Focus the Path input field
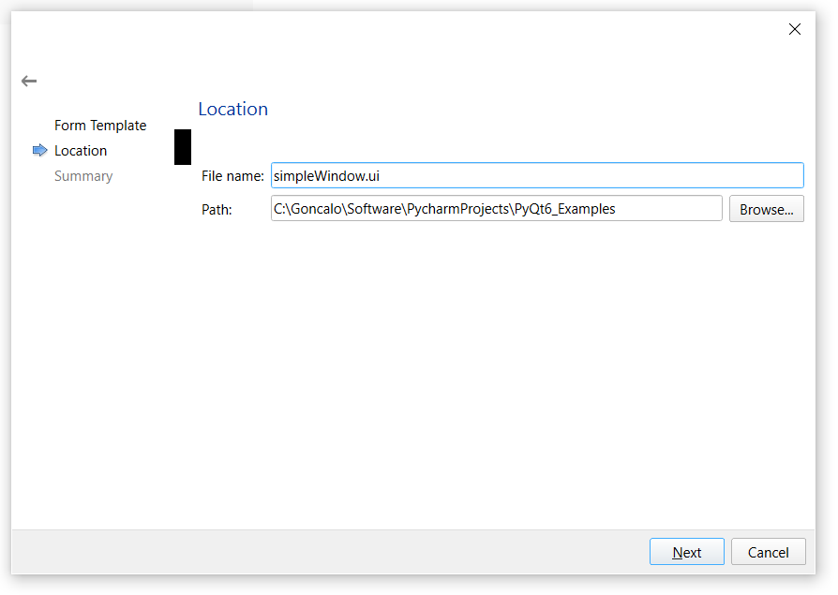838x595 pixels. [x=496, y=208]
